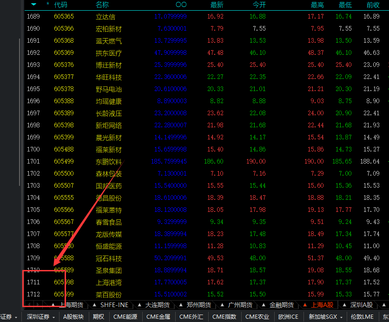
Task: Sort by the 最高 column header
Action: [x=317, y=5]
